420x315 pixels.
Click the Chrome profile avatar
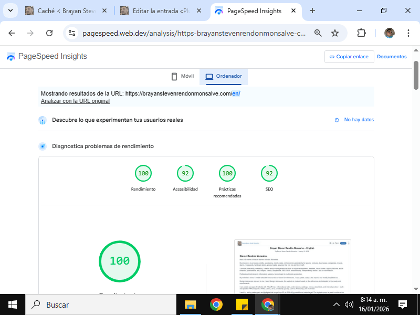[389, 33]
